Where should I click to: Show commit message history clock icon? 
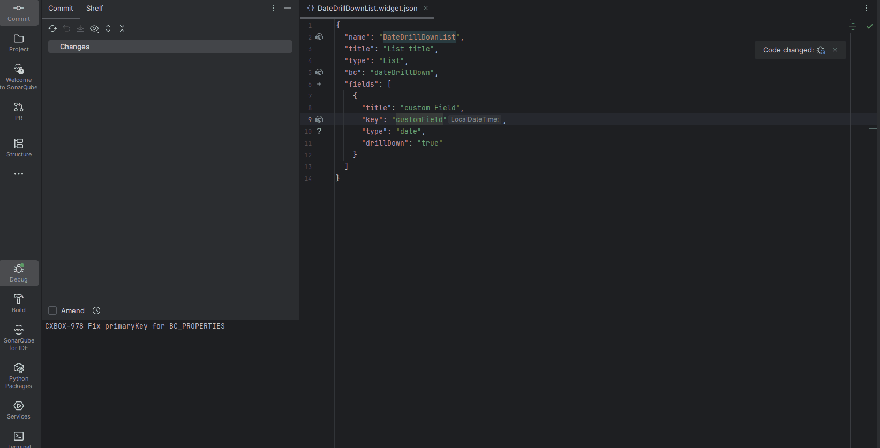coord(96,310)
